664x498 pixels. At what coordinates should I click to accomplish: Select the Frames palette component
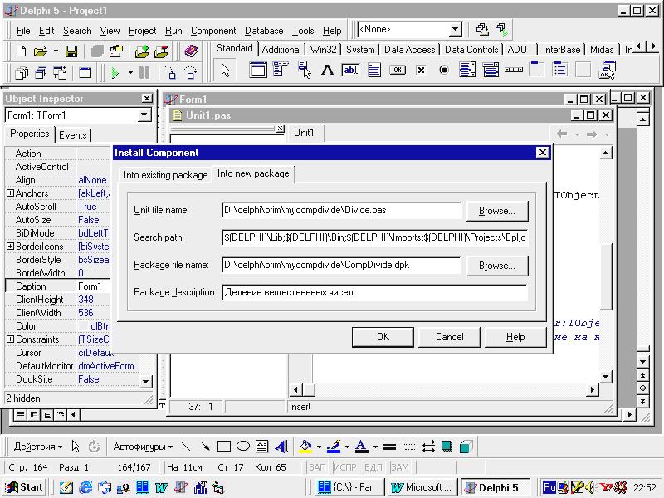pos(258,70)
